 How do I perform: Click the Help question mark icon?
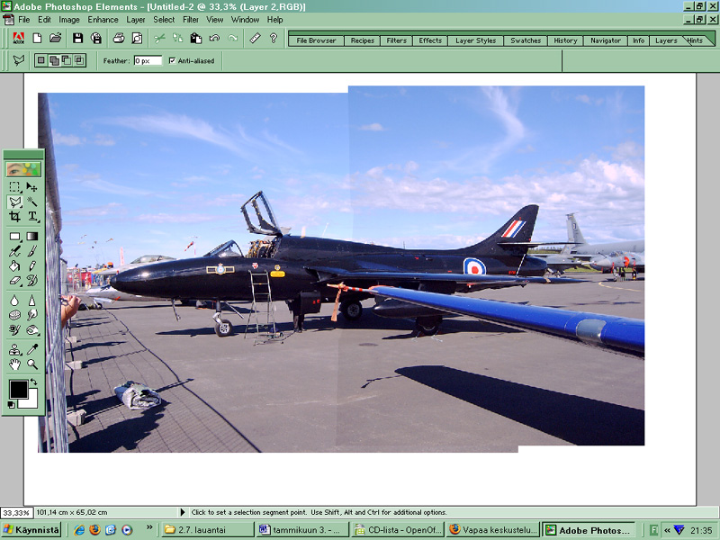pos(274,38)
